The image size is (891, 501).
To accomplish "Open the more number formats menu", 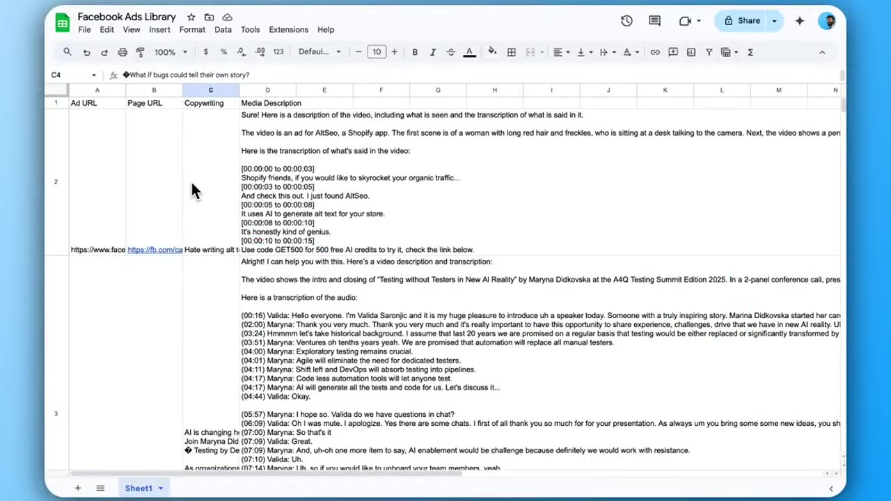I will (278, 52).
